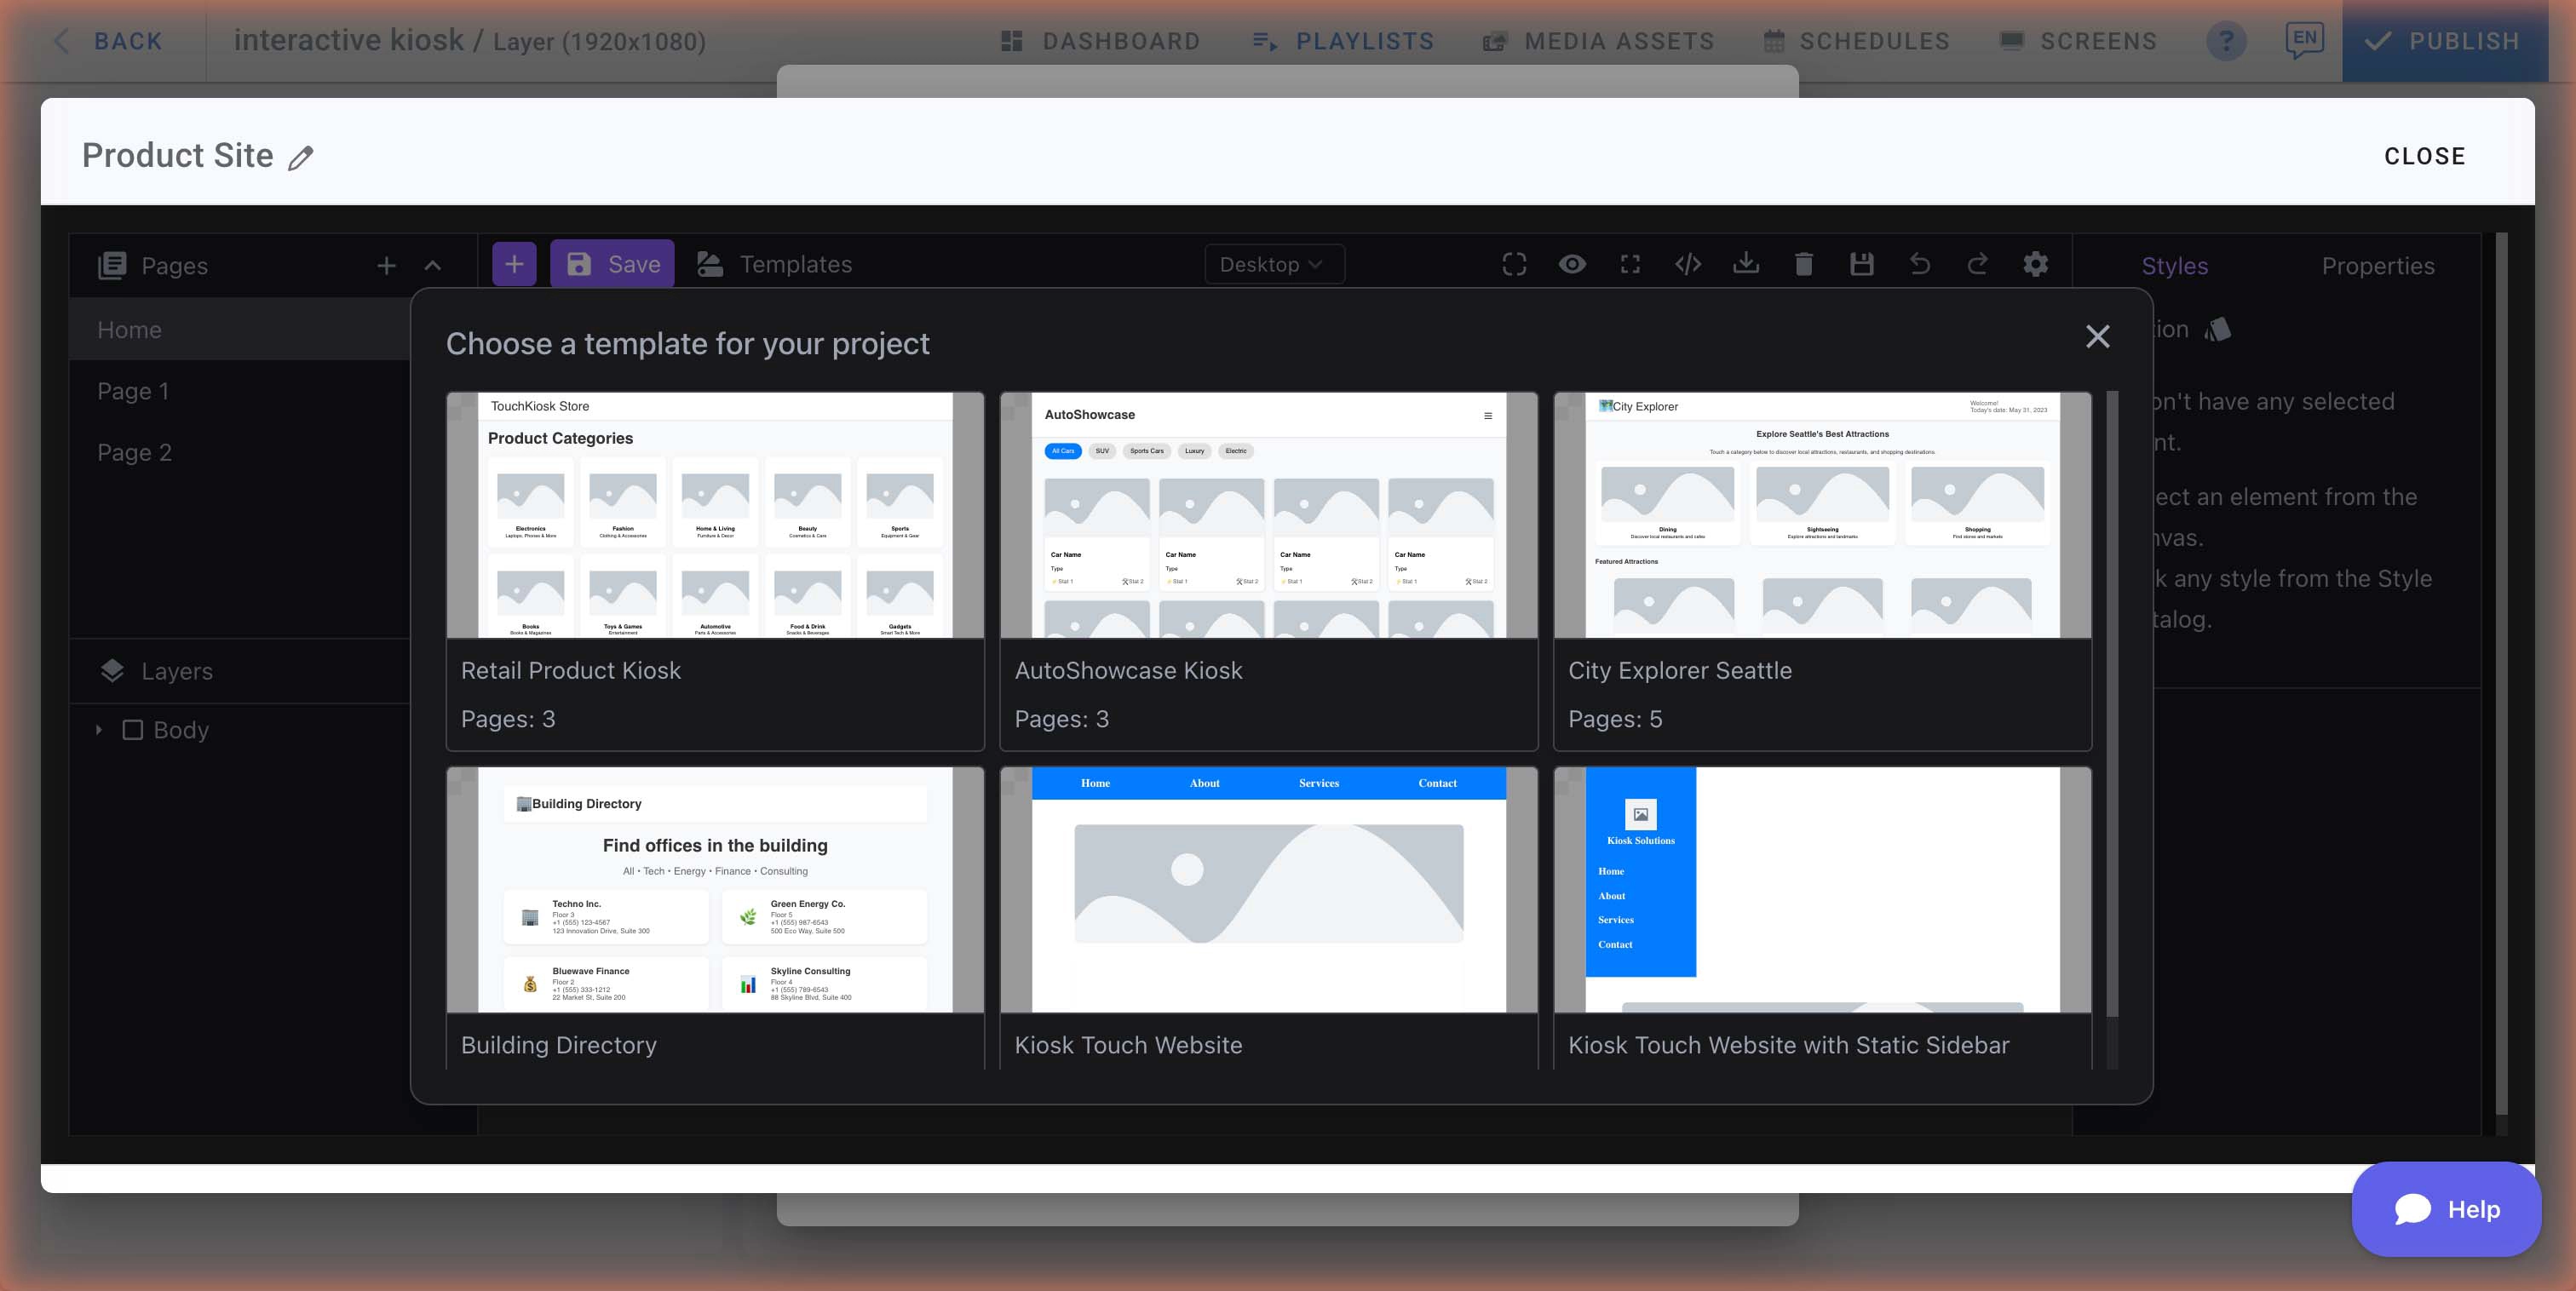Click the redo arrow icon
Image resolution: width=2576 pixels, height=1291 pixels.
tap(1978, 264)
